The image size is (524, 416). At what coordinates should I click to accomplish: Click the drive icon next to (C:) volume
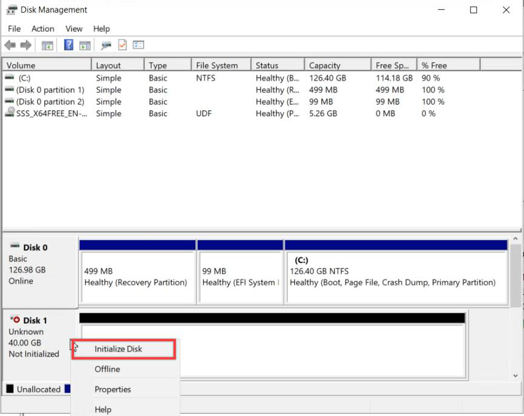tap(10, 78)
